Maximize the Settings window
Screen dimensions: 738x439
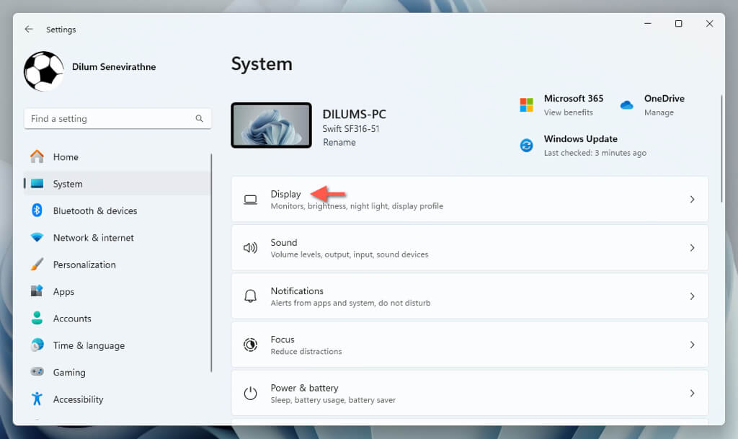tap(678, 24)
